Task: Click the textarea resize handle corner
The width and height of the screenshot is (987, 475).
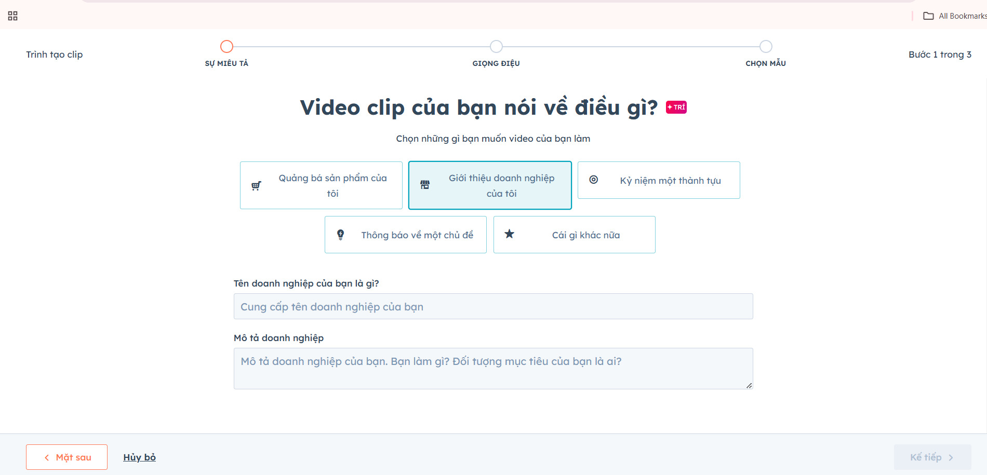Action: pyautogui.click(x=749, y=385)
